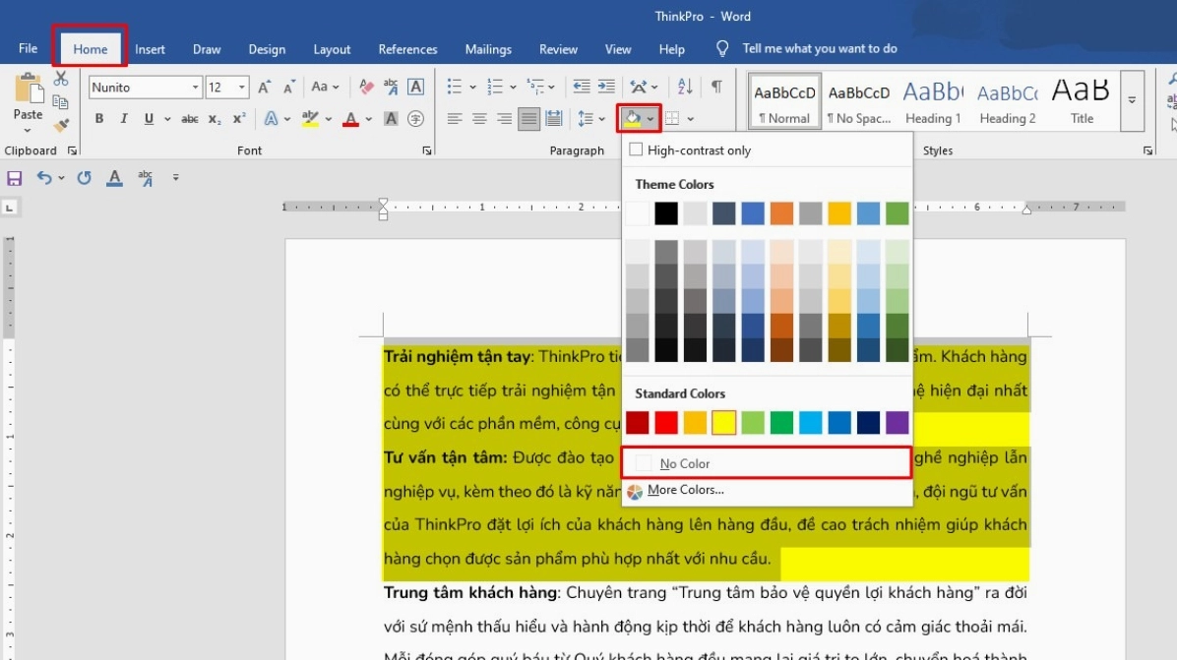Choose No Color in shading menu

[x=767, y=463]
